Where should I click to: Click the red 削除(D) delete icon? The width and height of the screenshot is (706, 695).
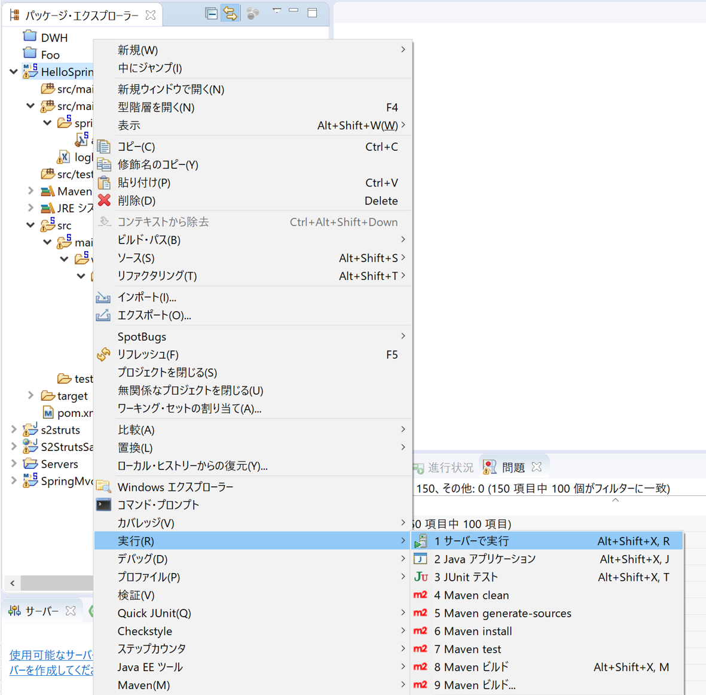coord(104,200)
